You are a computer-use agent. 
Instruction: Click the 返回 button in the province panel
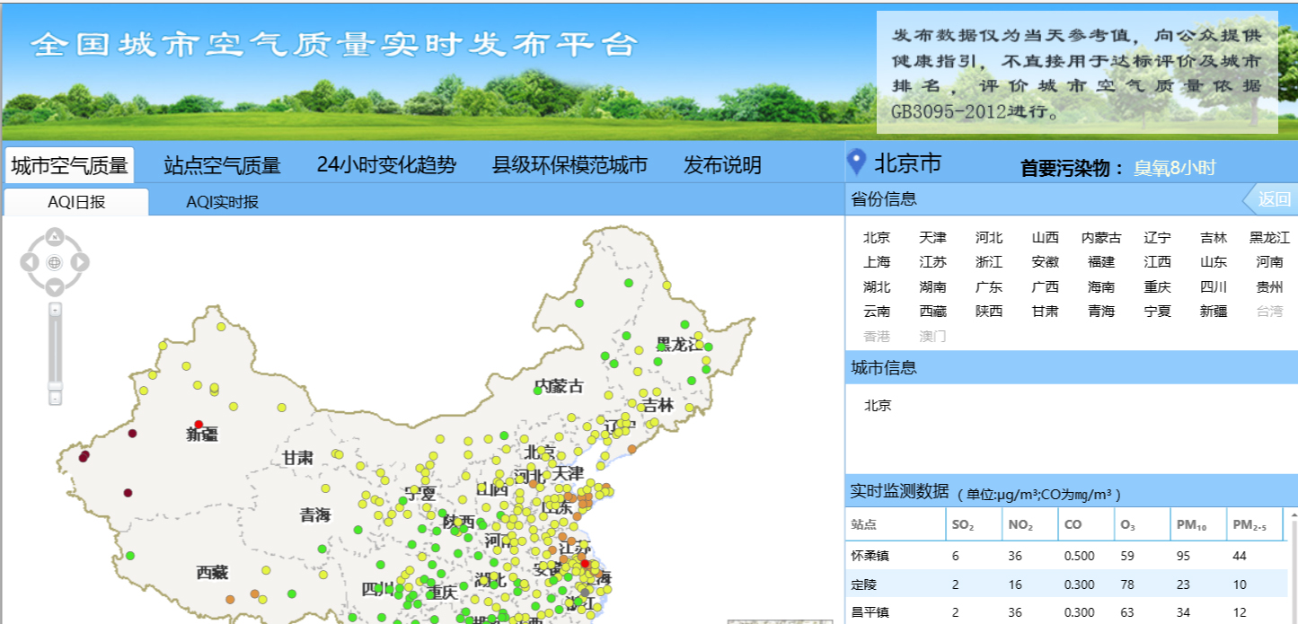coord(1276,199)
